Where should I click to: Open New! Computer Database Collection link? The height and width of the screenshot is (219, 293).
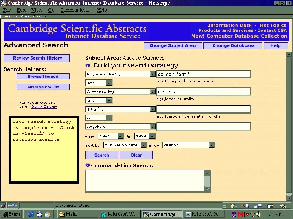[x=239, y=36]
